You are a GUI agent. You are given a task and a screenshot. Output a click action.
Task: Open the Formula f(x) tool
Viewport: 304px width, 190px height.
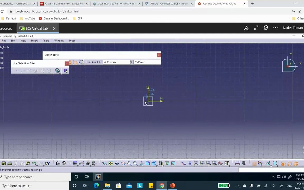click(x=58, y=163)
